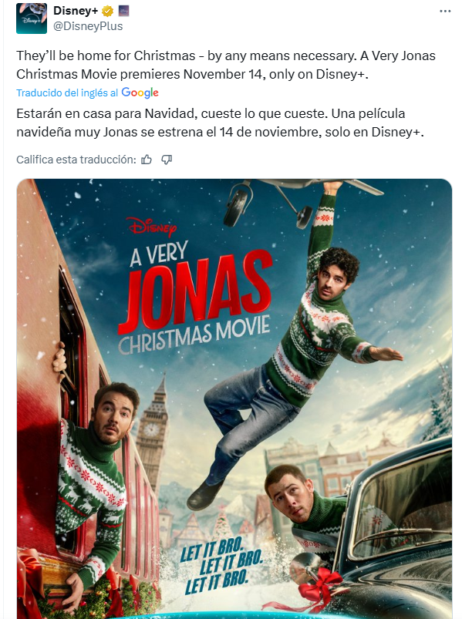Screen dimensions: 462x619
Task: Open the three-dot more options menu
Action: pyautogui.click(x=445, y=11)
